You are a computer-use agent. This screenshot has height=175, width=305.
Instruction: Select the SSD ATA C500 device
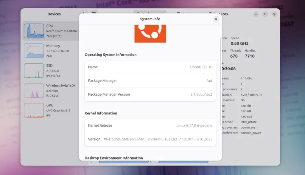point(50,70)
